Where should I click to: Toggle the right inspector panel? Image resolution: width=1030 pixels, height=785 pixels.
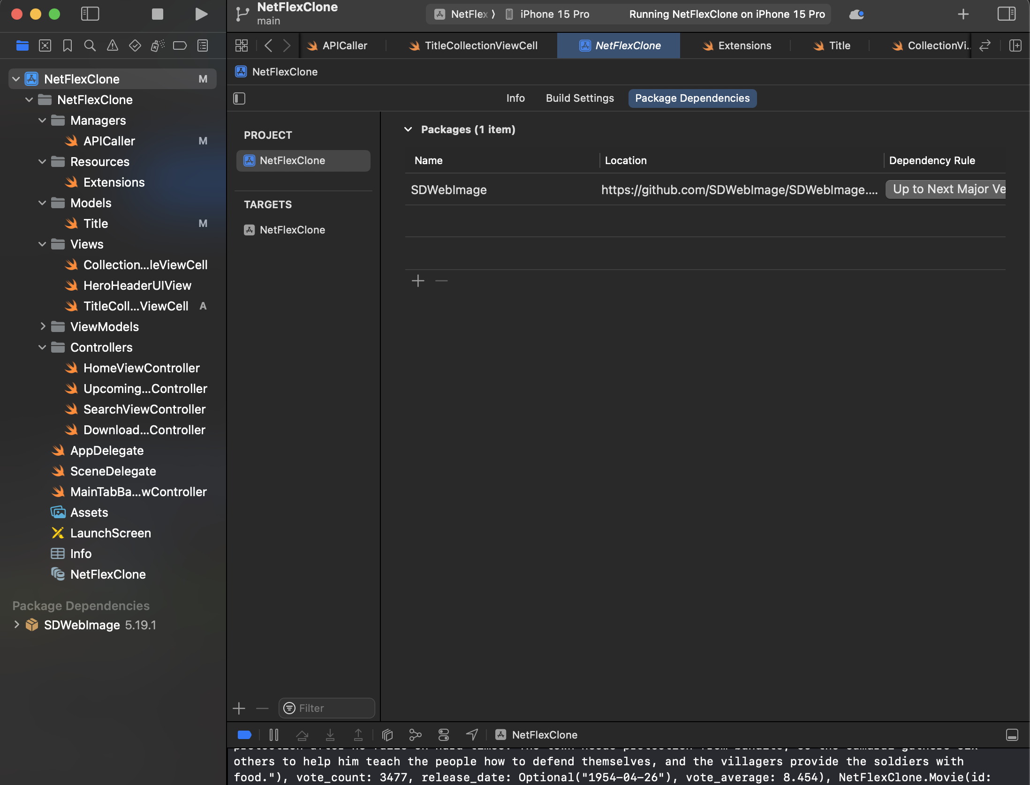click(1006, 14)
